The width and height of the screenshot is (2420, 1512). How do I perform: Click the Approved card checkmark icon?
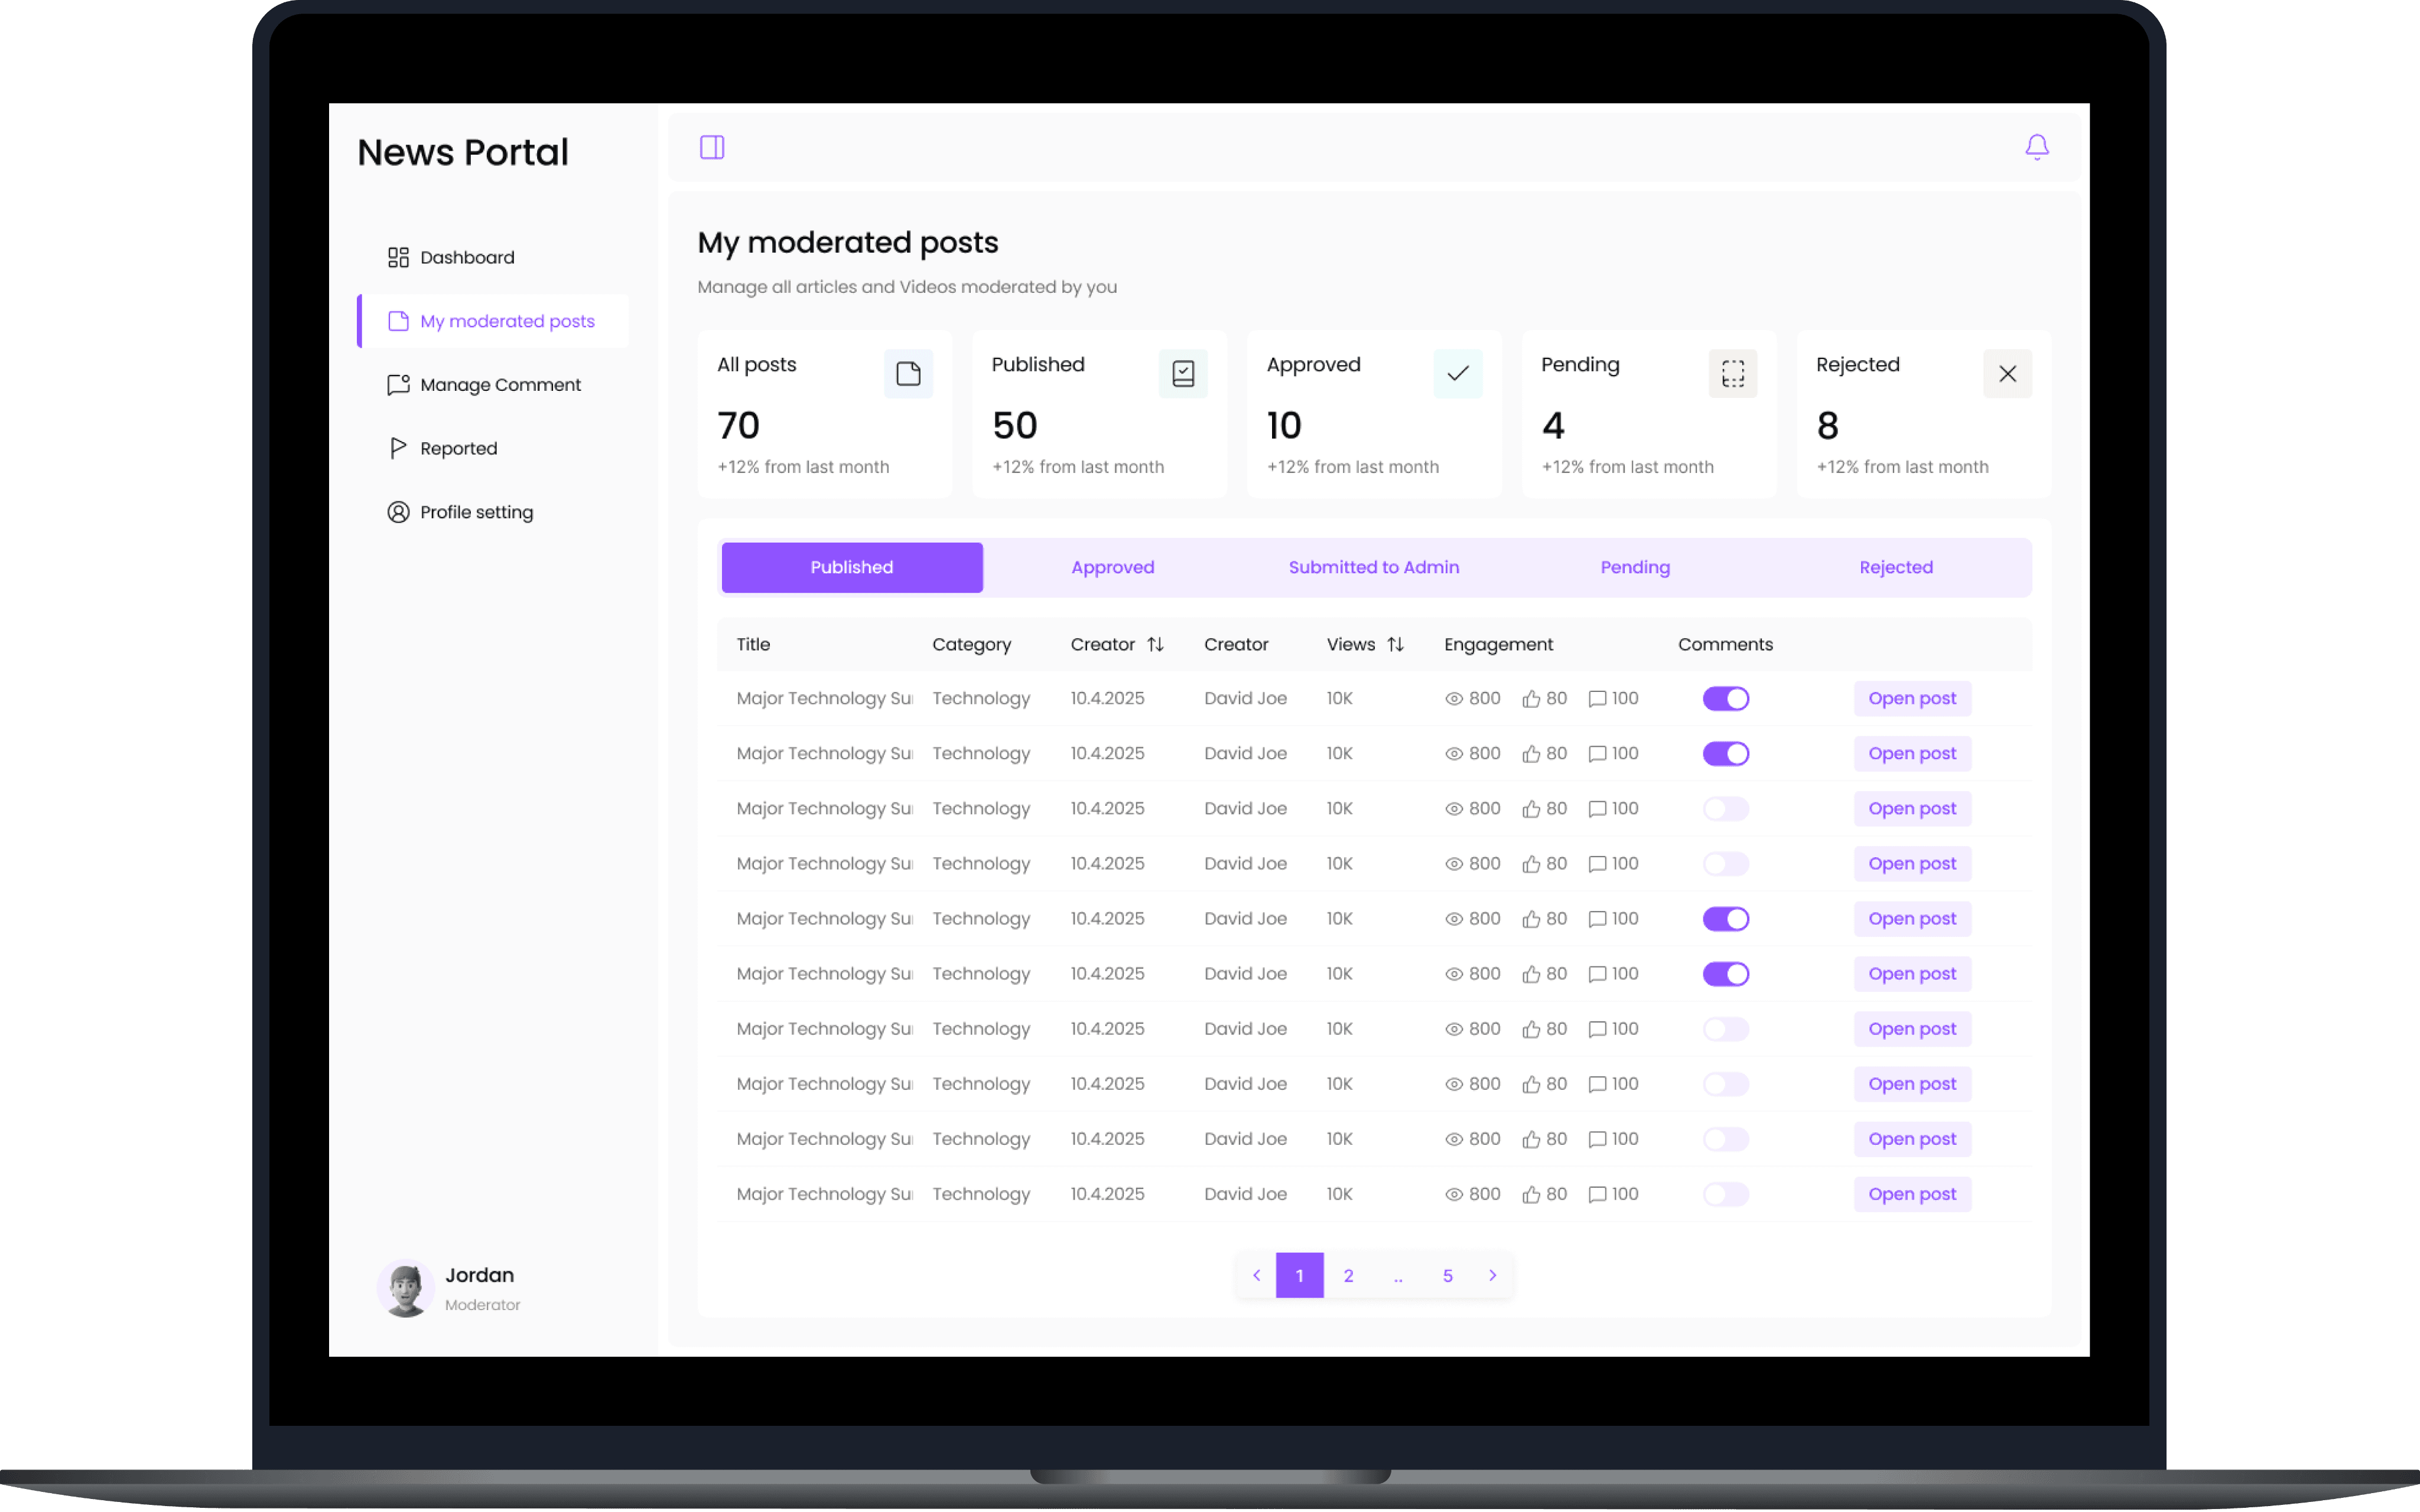pos(1458,374)
